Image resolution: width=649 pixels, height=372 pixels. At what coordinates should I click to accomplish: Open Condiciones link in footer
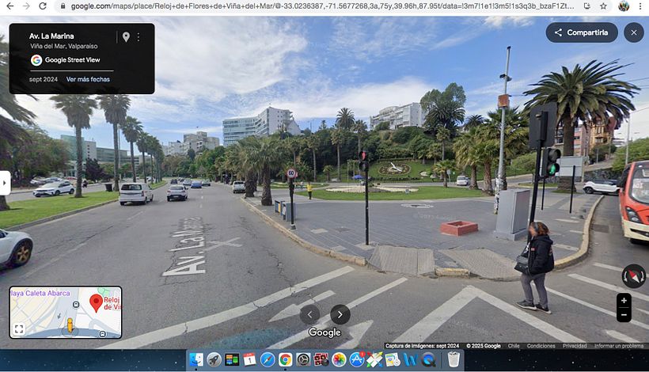pos(541,346)
